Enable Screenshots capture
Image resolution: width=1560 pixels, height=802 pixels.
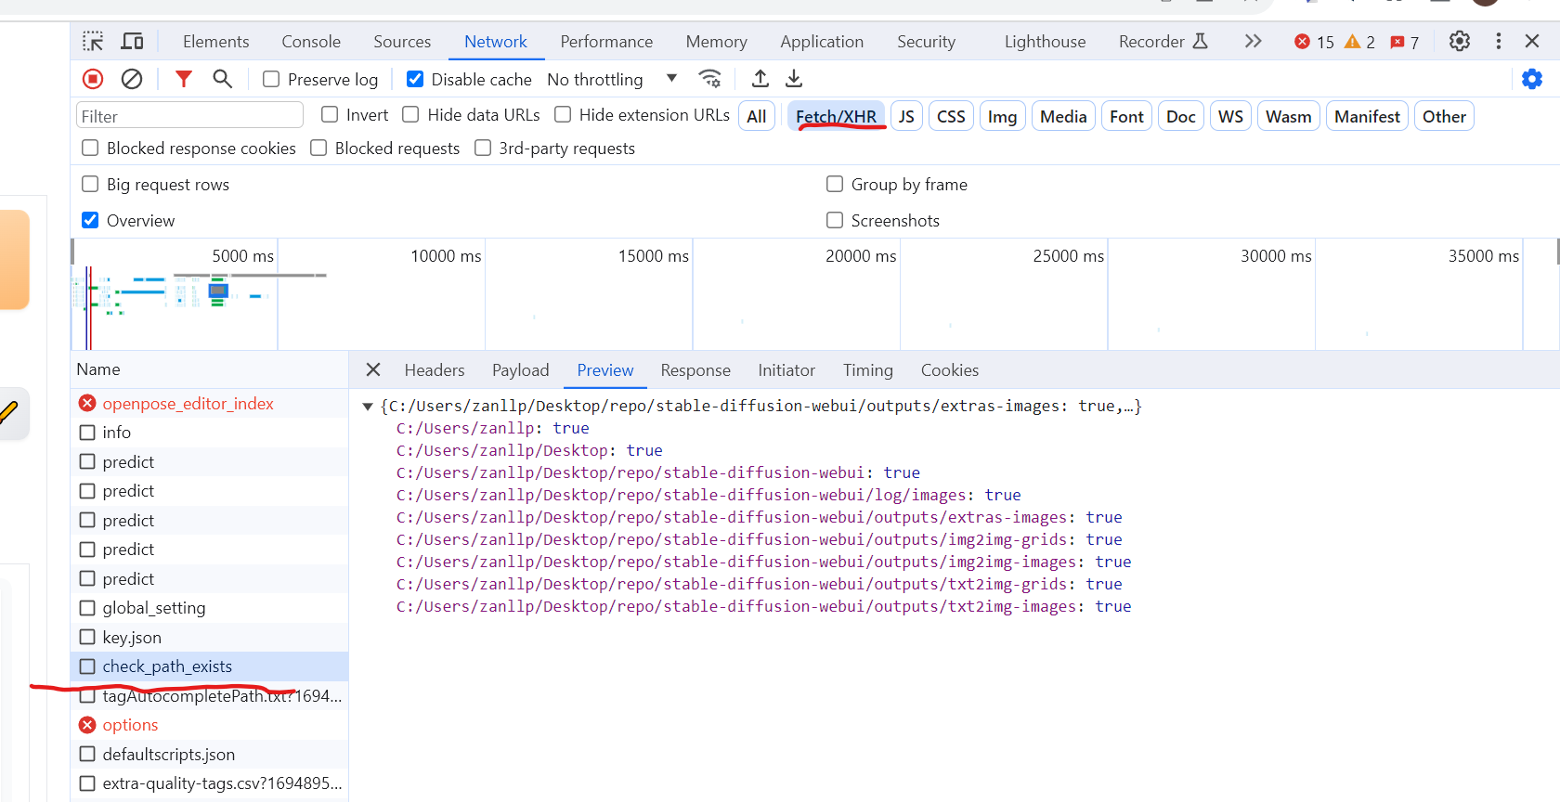835,221
